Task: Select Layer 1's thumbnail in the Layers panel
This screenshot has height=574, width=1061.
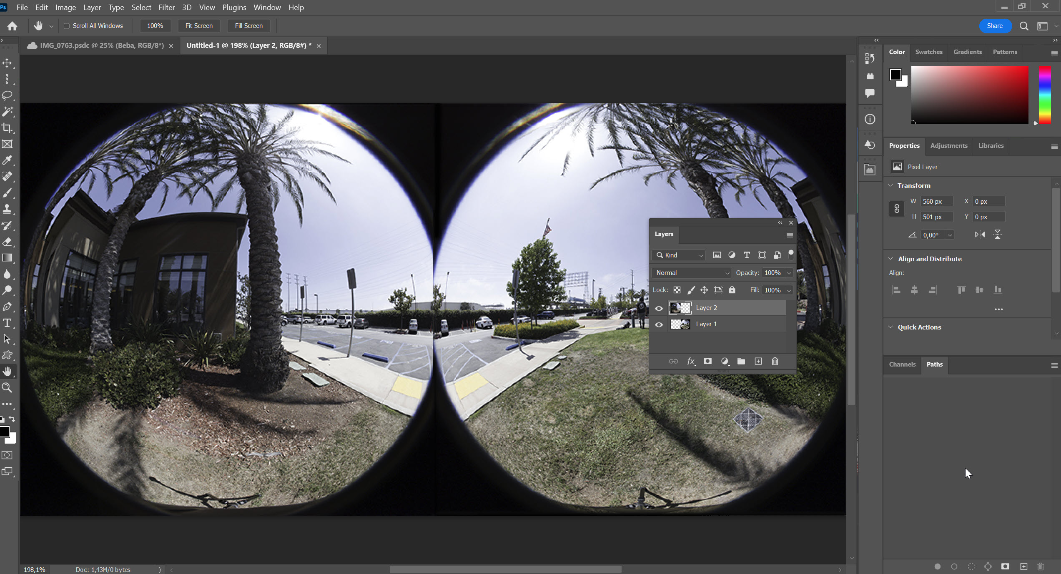Action: click(680, 324)
